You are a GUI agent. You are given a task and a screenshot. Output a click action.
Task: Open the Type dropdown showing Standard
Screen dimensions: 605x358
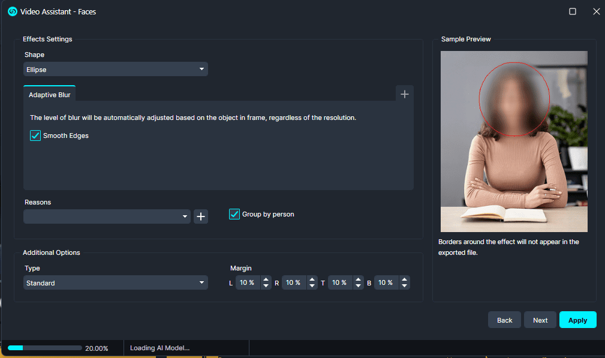pyautogui.click(x=116, y=283)
